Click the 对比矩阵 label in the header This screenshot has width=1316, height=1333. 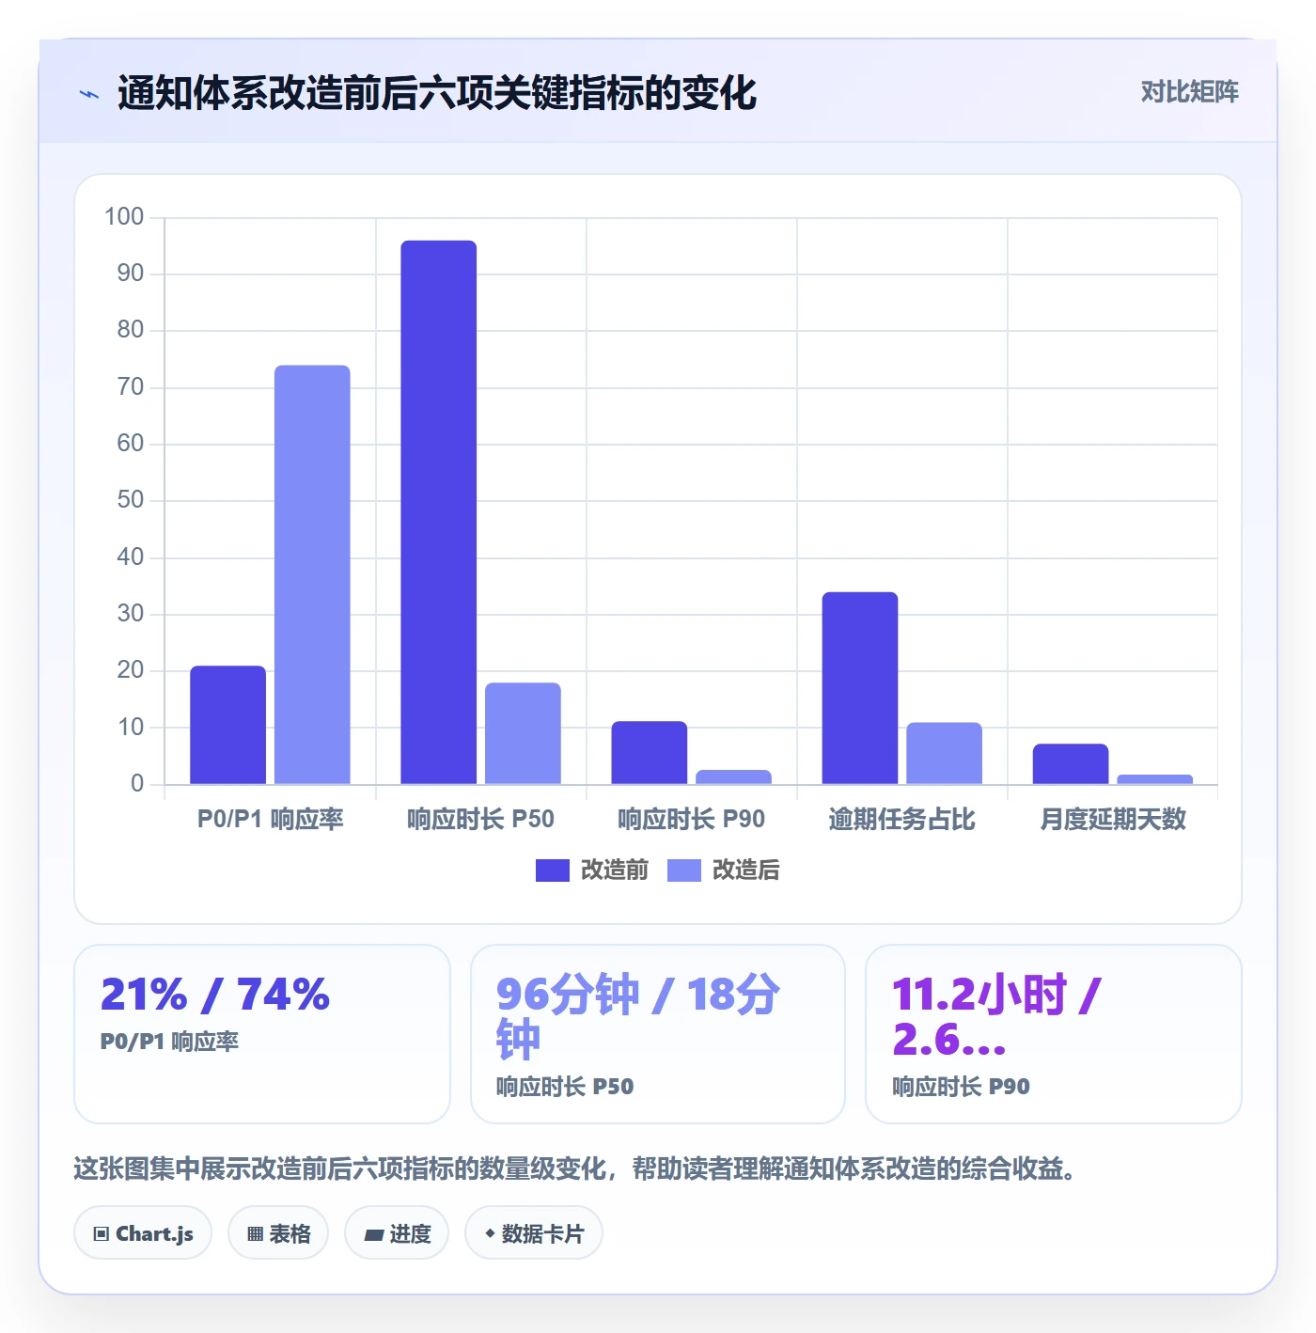1190,92
